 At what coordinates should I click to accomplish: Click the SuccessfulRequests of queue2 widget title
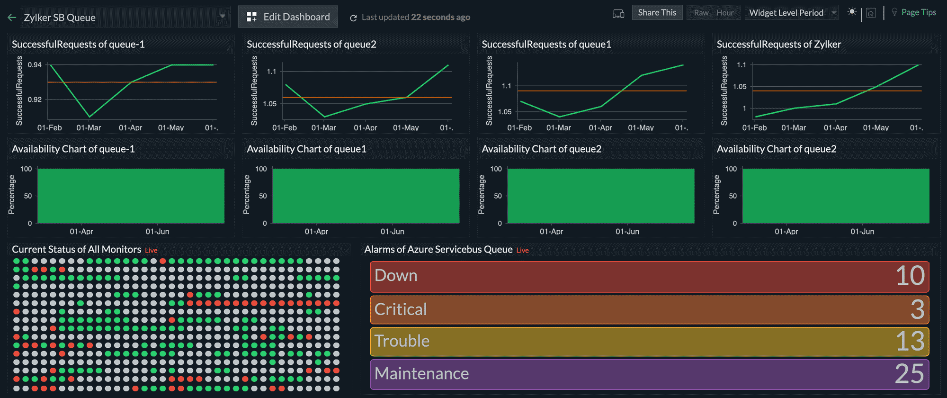pos(311,44)
